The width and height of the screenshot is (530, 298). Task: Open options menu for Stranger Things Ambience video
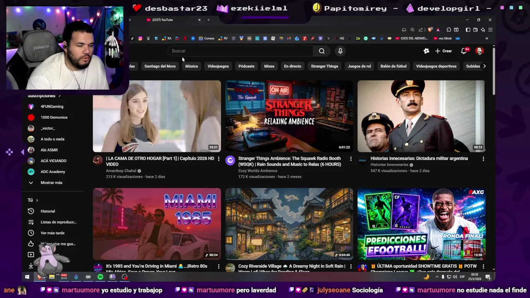click(x=351, y=159)
